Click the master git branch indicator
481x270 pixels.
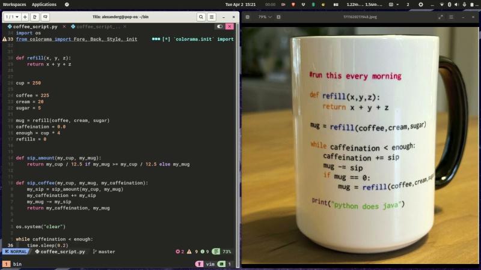point(104,251)
